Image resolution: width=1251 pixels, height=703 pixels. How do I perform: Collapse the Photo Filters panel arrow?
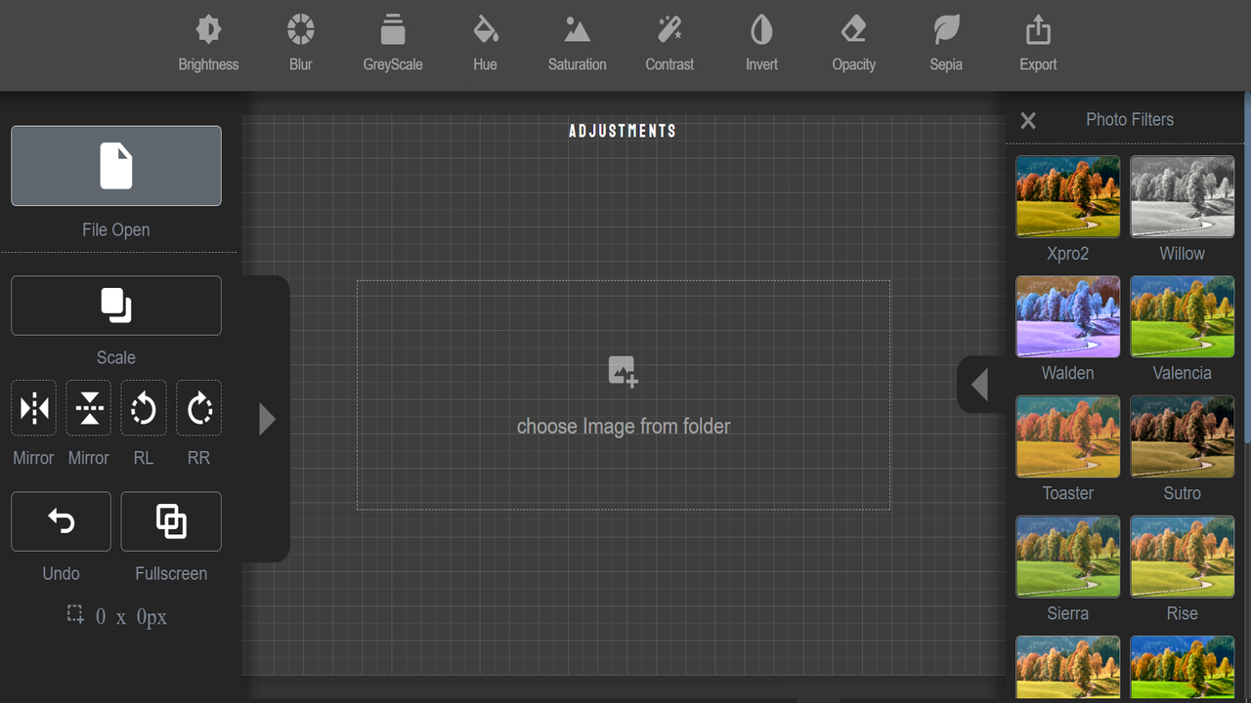980,385
